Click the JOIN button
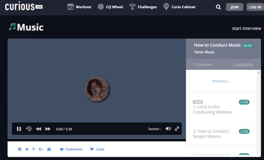The image size is (264, 160). click(x=234, y=7)
